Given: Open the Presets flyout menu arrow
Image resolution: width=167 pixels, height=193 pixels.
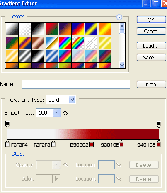Looking at the screenshot, I should (x=119, y=17).
